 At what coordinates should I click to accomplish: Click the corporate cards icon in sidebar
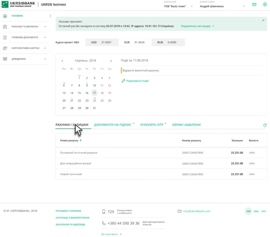(x=5, y=48)
